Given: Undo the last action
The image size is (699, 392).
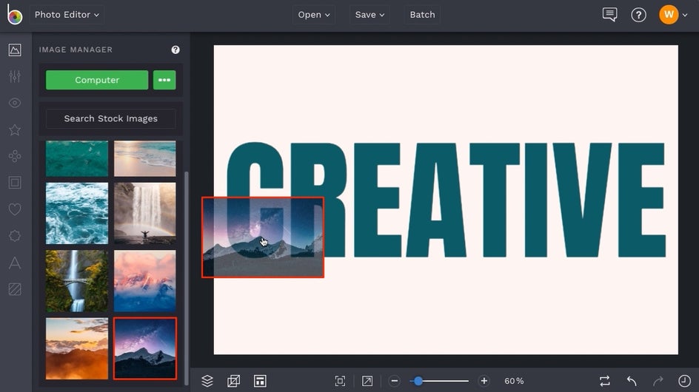Looking at the screenshot, I should [x=631, y=381].
